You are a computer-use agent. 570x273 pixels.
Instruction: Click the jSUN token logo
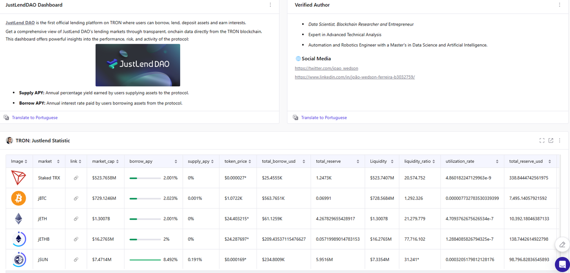pyautogui.click(x=19, y=260)
